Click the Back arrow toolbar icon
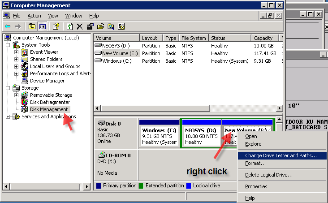Screen dimensions: 328x203 coord(8,26)
